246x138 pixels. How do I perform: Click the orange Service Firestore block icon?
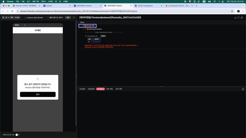(x=88, y=29)
